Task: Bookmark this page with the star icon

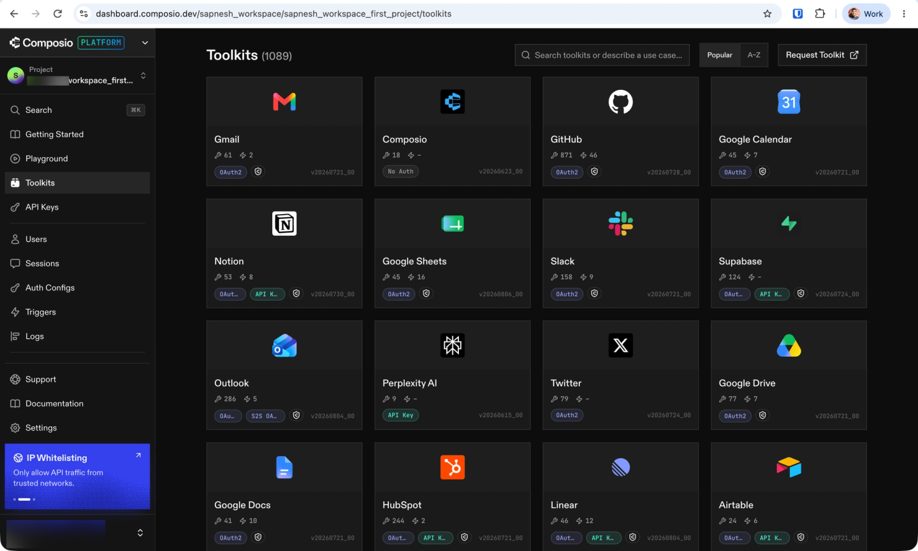Action: click(768, 13)
